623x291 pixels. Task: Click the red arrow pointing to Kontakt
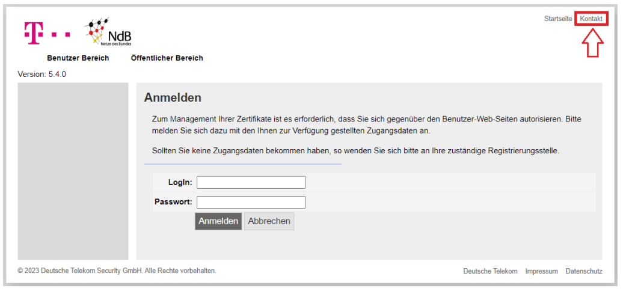click(x=593, y=43)
